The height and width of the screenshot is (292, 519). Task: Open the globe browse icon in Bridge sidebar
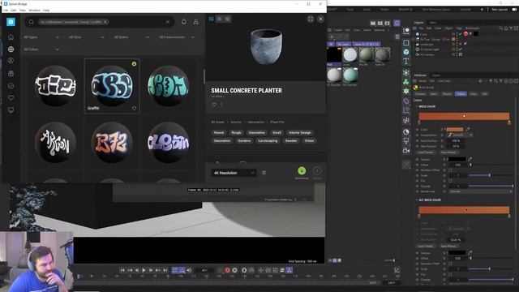11,49
